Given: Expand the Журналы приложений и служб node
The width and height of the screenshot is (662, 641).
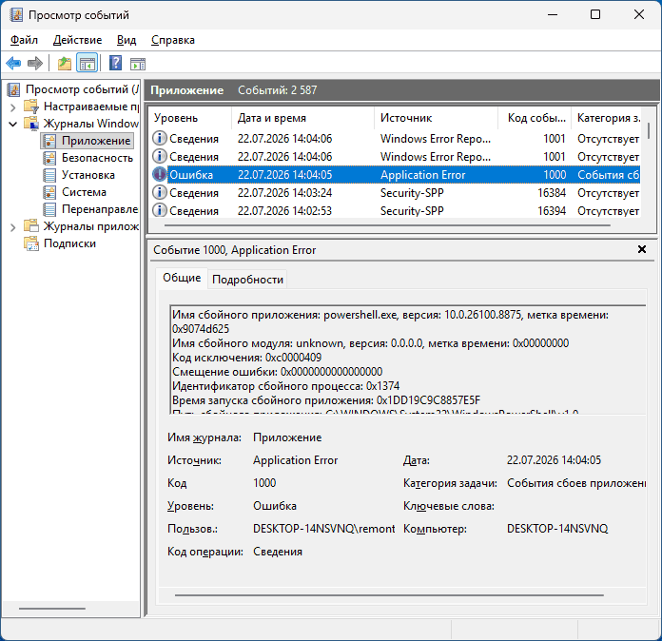Looking at the screenshot, I should click(12, 227).
